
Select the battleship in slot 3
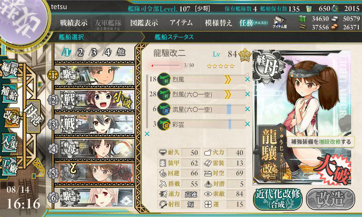(96, 124)
